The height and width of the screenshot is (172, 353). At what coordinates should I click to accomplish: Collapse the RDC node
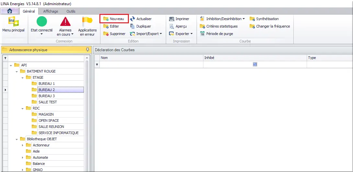[23, 109]
